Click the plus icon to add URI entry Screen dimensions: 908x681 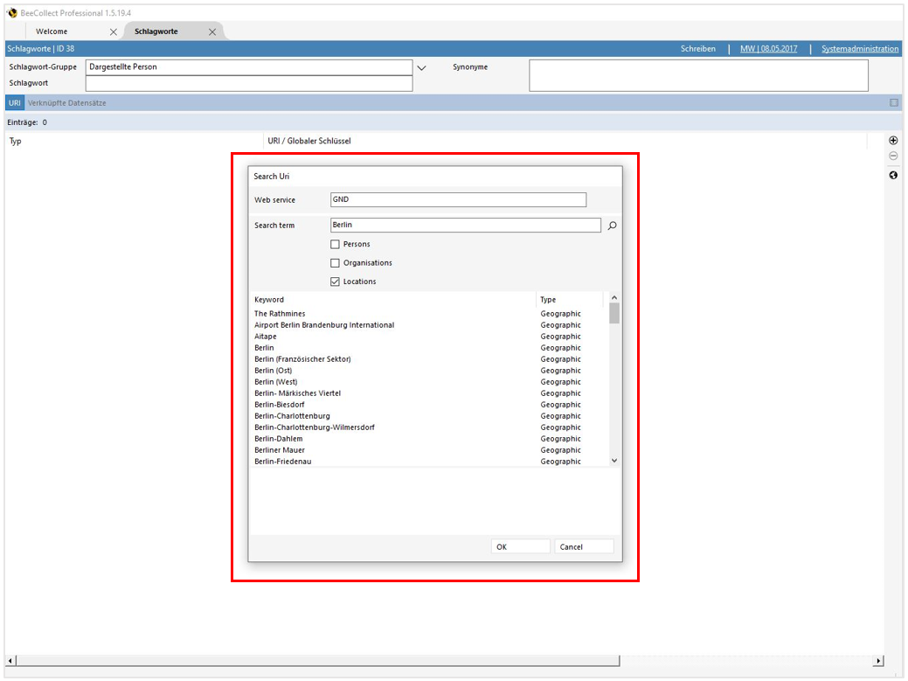point(893,141)
